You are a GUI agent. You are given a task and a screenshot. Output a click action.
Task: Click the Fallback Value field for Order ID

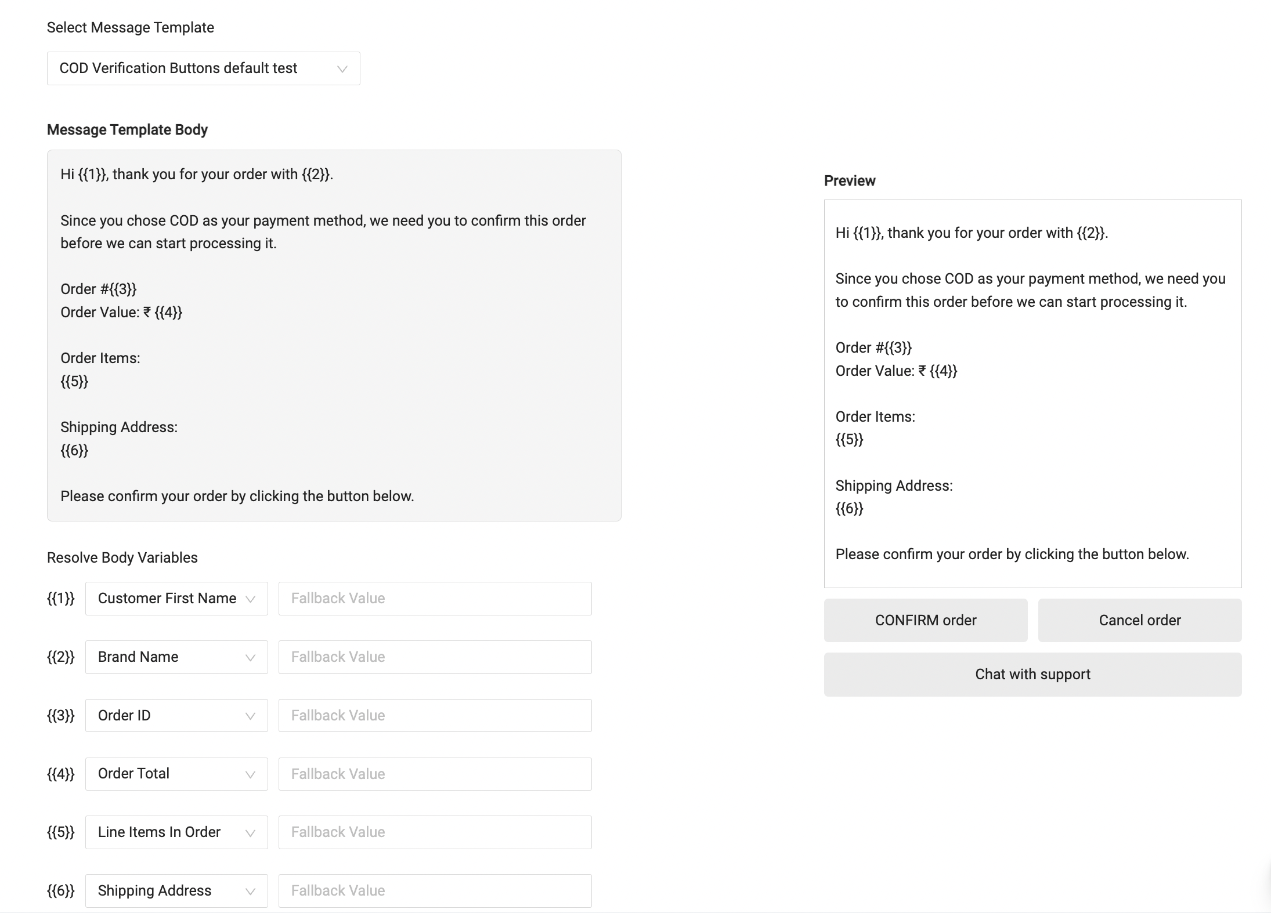click(434, 715)
